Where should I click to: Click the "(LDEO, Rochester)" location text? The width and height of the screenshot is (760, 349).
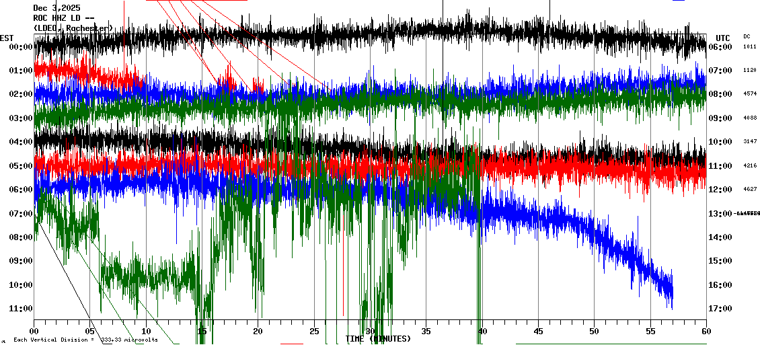(73, 28)
